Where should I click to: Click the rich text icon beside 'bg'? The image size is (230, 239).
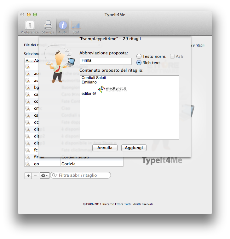click(x=28, y=88)
